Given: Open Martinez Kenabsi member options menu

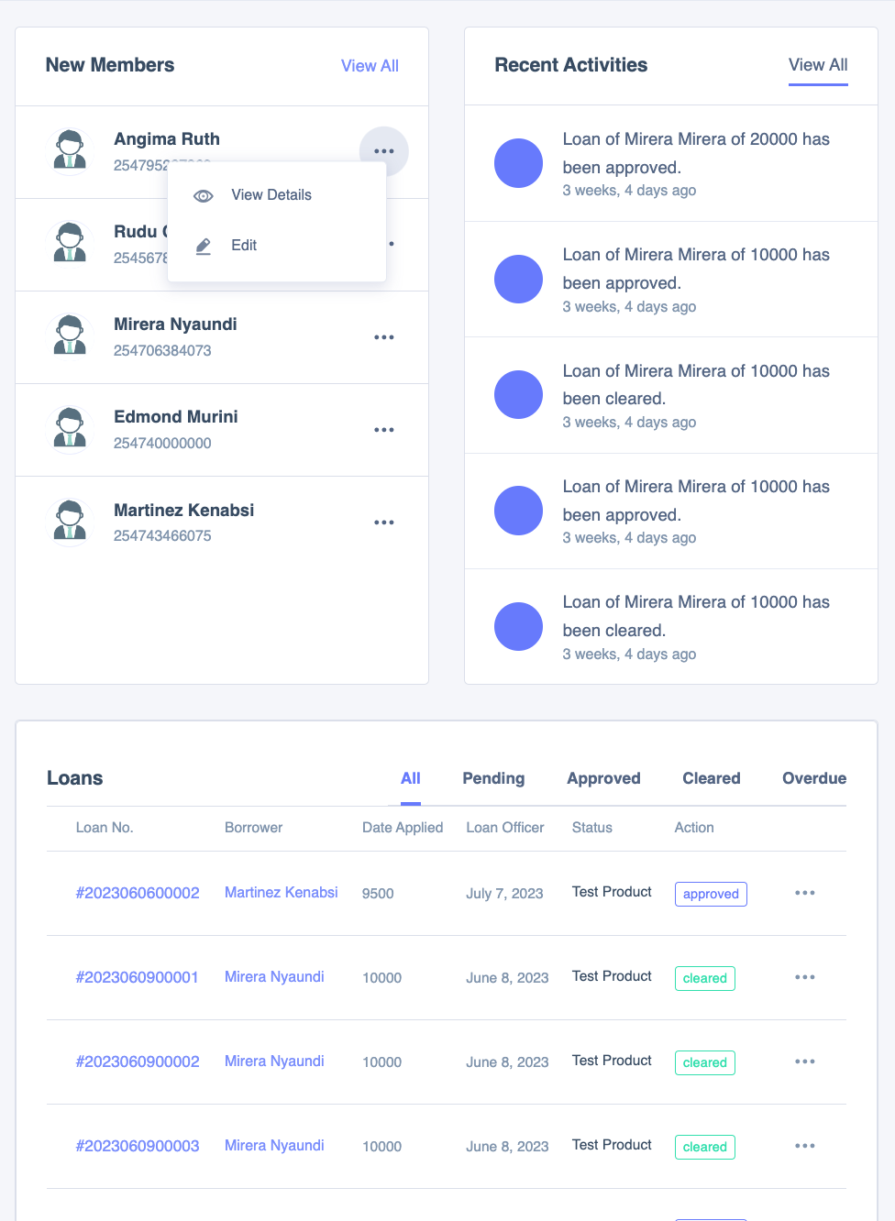Looking at the screenshot, I should [x=384, y=522].
